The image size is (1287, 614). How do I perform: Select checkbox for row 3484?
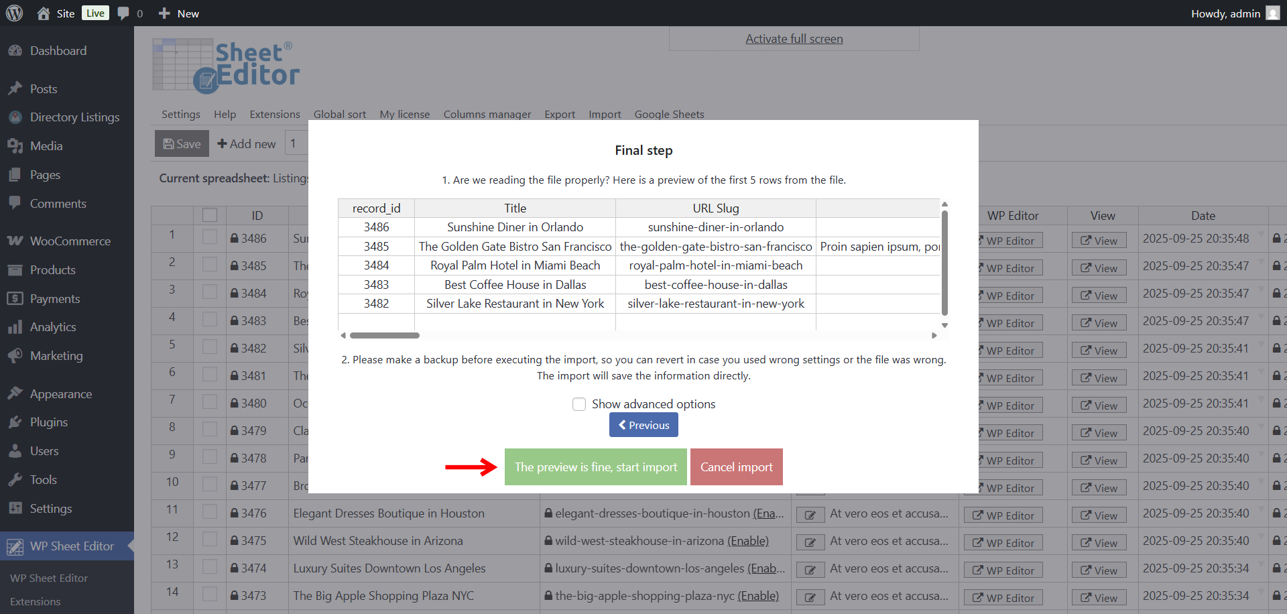point(210,292)
